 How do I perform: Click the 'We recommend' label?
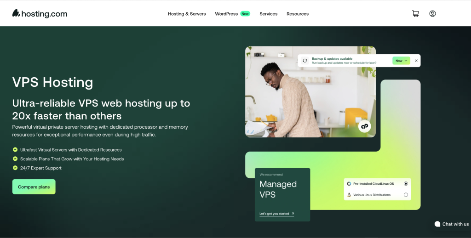[271, 175]
